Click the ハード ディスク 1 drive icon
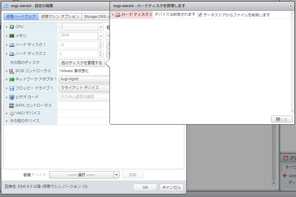 [x=12, y=45]
